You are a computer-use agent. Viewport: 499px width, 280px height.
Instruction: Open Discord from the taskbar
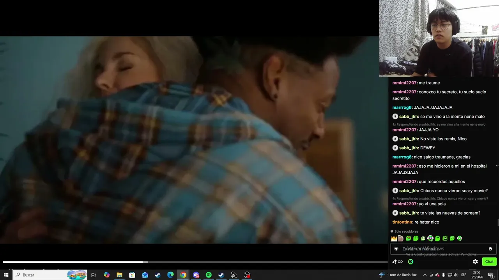[196, 275]
